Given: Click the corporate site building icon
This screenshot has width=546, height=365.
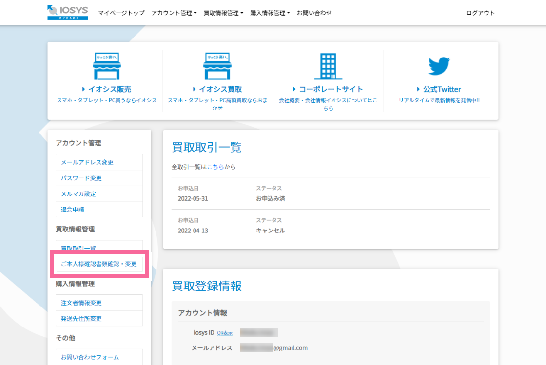Looking at the screenshot, I should point(328,66).
